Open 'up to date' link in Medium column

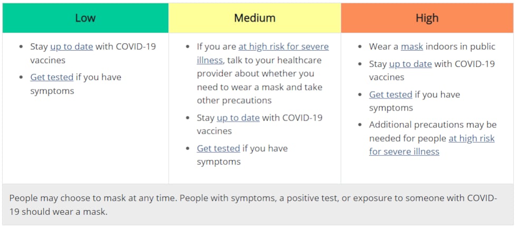[x=238, y=118]
